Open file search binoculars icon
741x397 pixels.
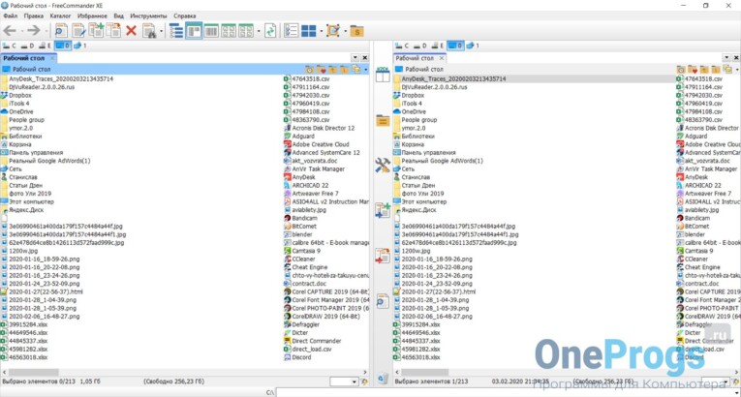pyautogui.click(x=149, y=31)
